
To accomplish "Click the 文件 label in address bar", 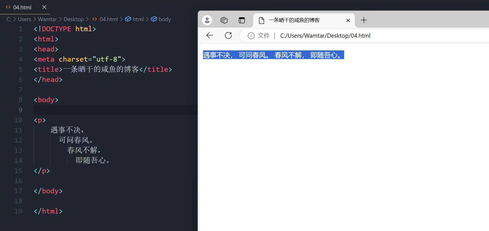I will click(264, 35).
